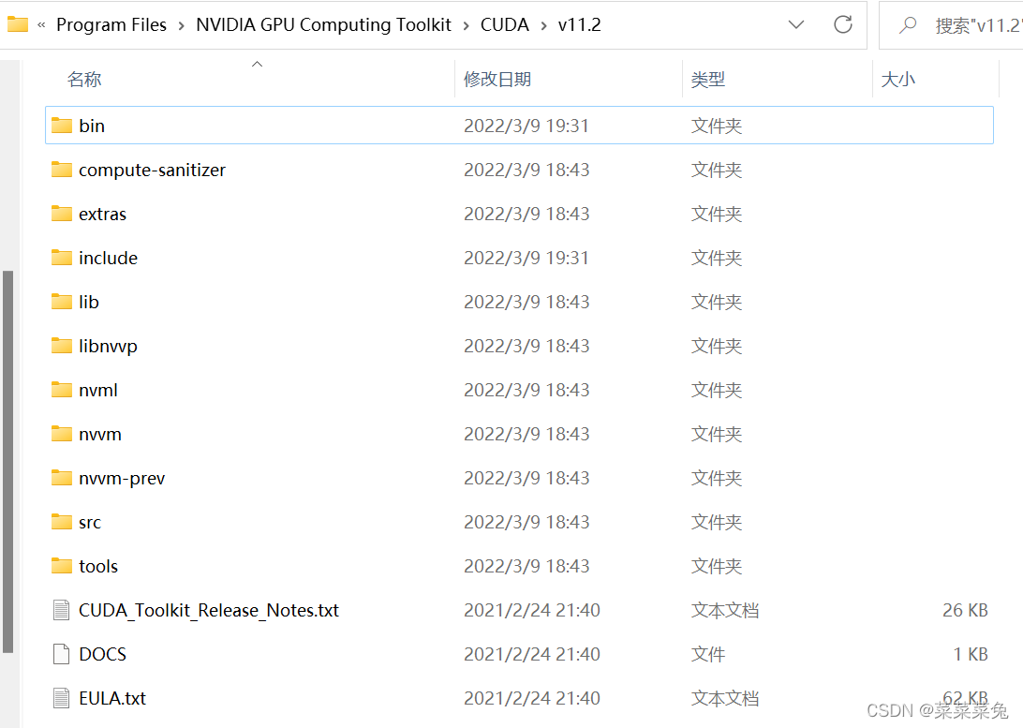1023x728 pixels.
Task: Click the 文件 type cell of DOCS
Action: coord(708,654)
